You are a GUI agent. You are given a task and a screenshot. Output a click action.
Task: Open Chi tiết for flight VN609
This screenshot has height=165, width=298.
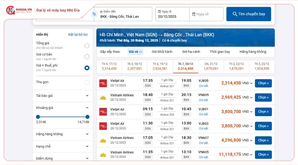tap(203, 100)
